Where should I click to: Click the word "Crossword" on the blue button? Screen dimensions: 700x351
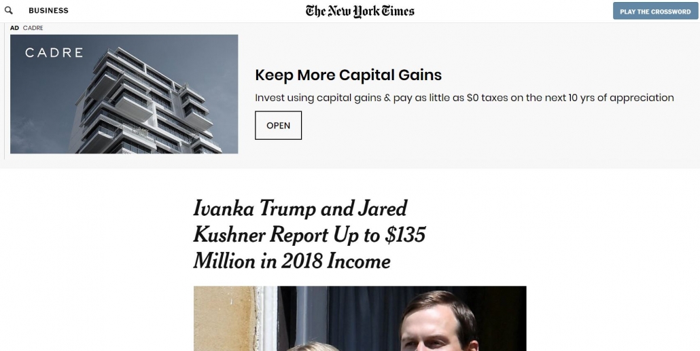(671, 12)
